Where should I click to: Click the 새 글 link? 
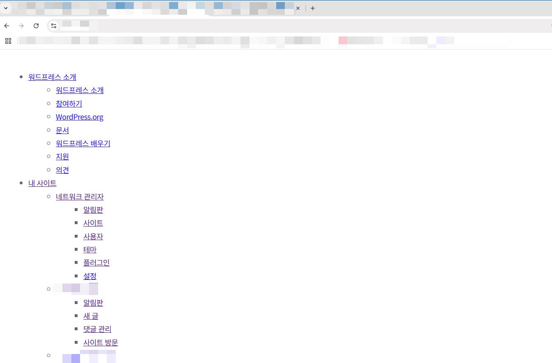(91, 316)
